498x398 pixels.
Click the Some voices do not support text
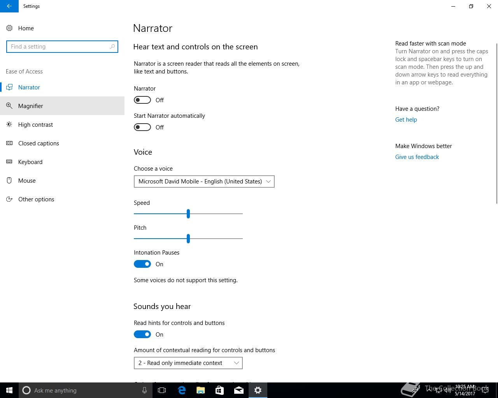(x=186, y=280)
